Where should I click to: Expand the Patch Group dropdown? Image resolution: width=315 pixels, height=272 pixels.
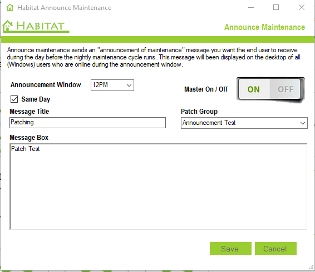point(244,123)
